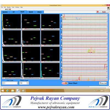Open File Explorer from taskbar
110x110 pixels.
tap(13, 91)
